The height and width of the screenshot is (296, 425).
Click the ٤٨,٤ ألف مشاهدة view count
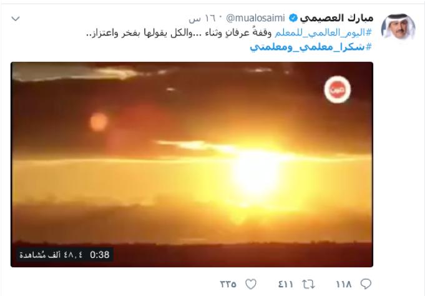51,255
